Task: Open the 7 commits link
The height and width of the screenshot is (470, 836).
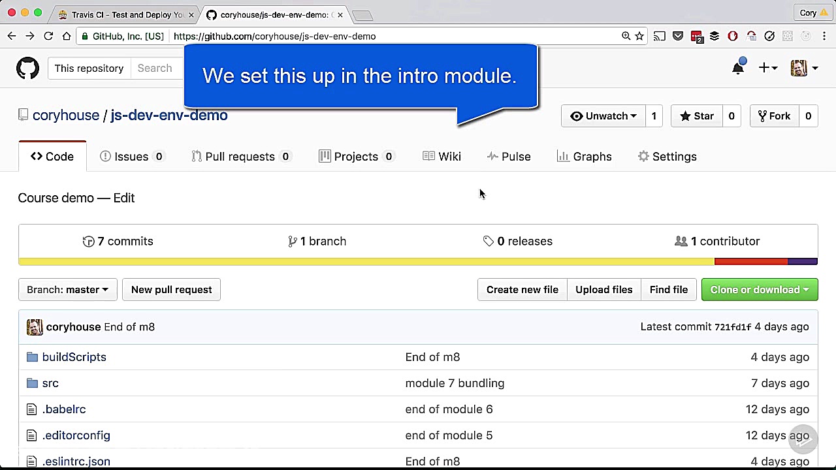Action: pos(118,242)
